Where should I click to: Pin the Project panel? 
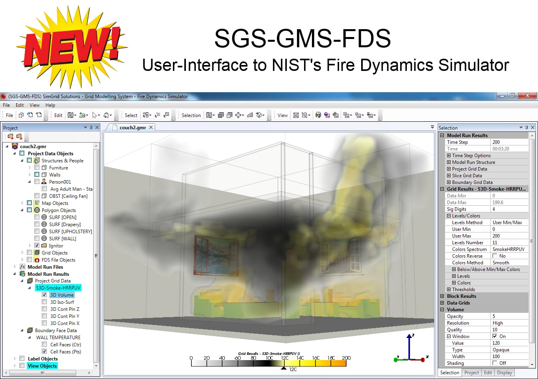point(91,127)
